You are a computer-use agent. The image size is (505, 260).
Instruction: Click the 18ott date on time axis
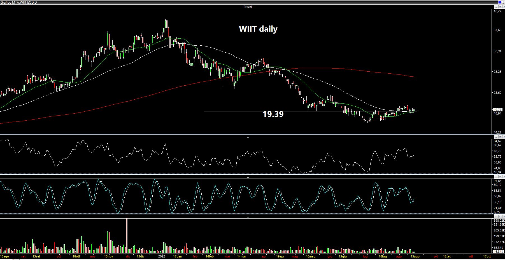point(76,256)
